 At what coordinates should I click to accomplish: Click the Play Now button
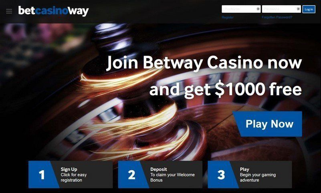268,124
